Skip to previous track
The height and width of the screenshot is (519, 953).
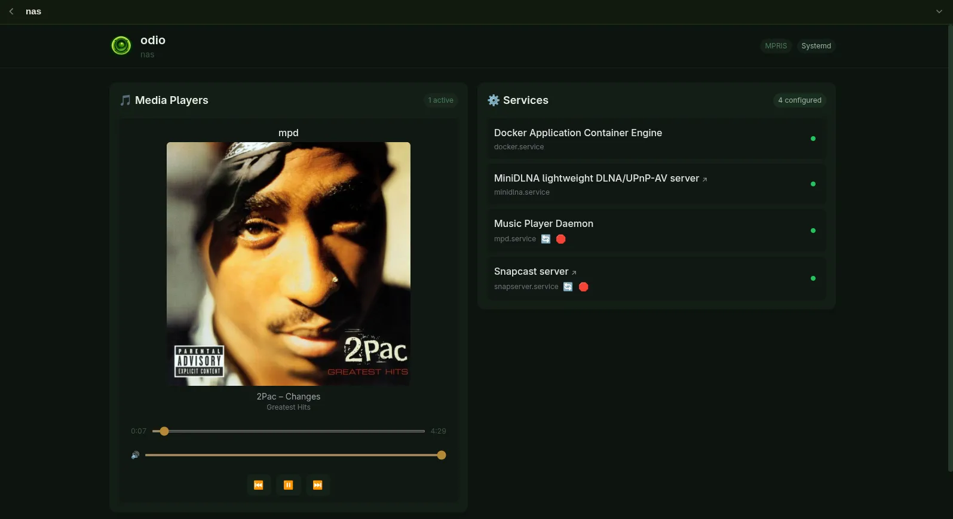(x=259, y=485)
